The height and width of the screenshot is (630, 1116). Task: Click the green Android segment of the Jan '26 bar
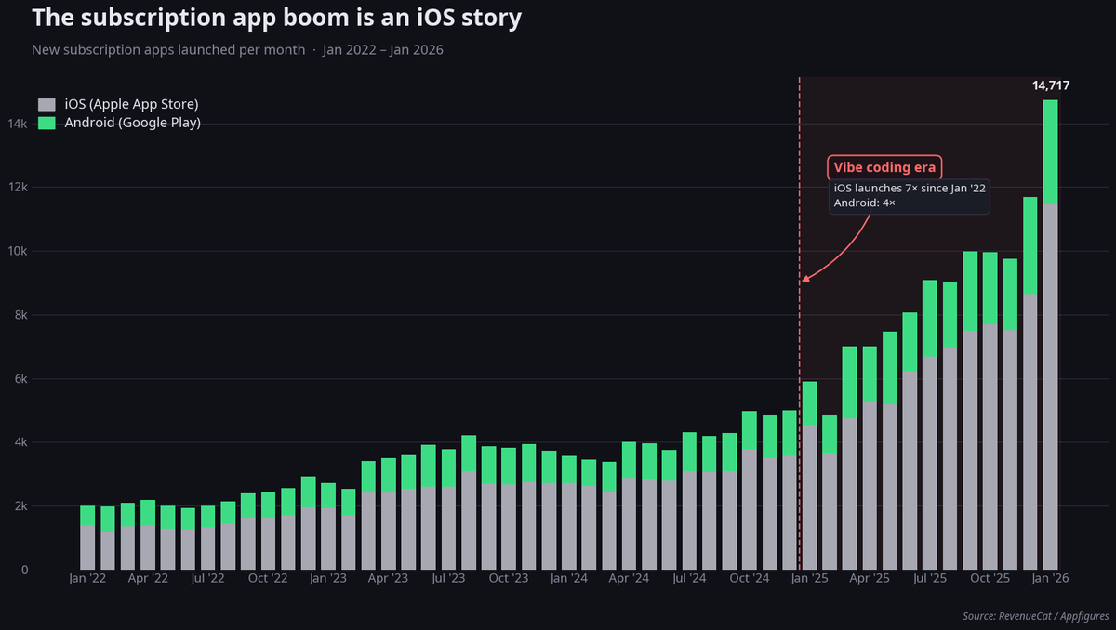click(1050, 152)
